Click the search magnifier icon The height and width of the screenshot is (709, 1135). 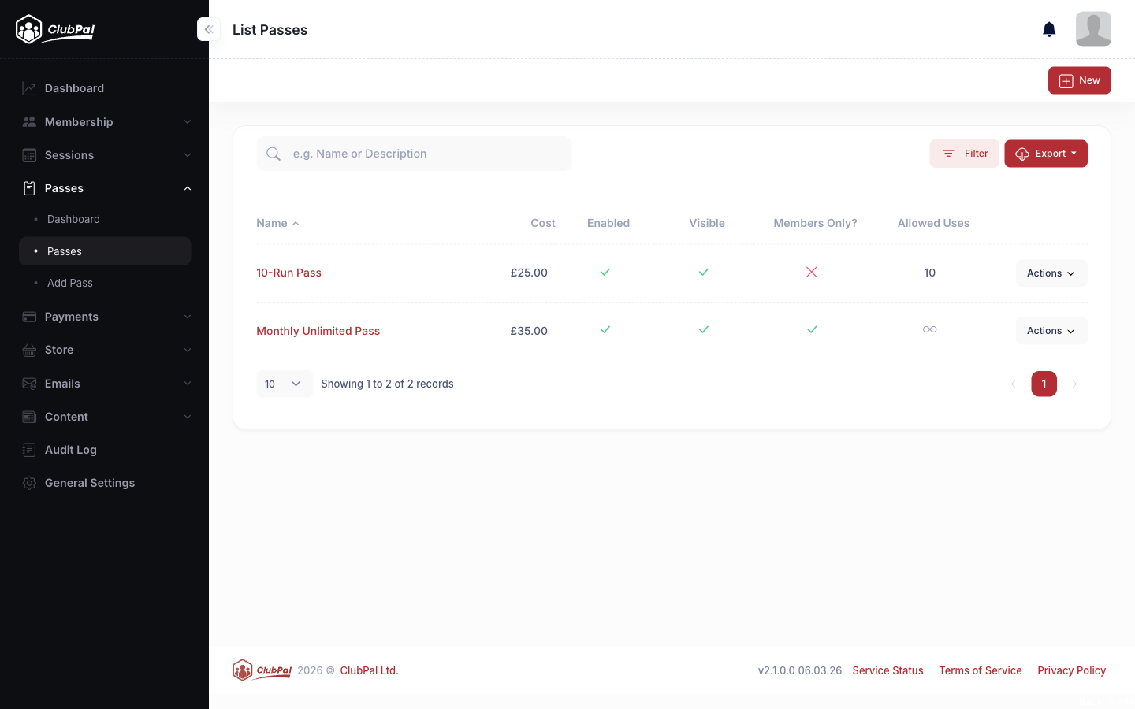click(274, 154)
